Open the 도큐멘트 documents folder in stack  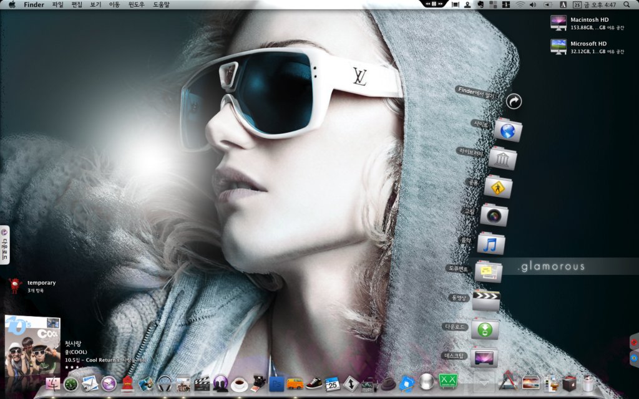[488, 272]
